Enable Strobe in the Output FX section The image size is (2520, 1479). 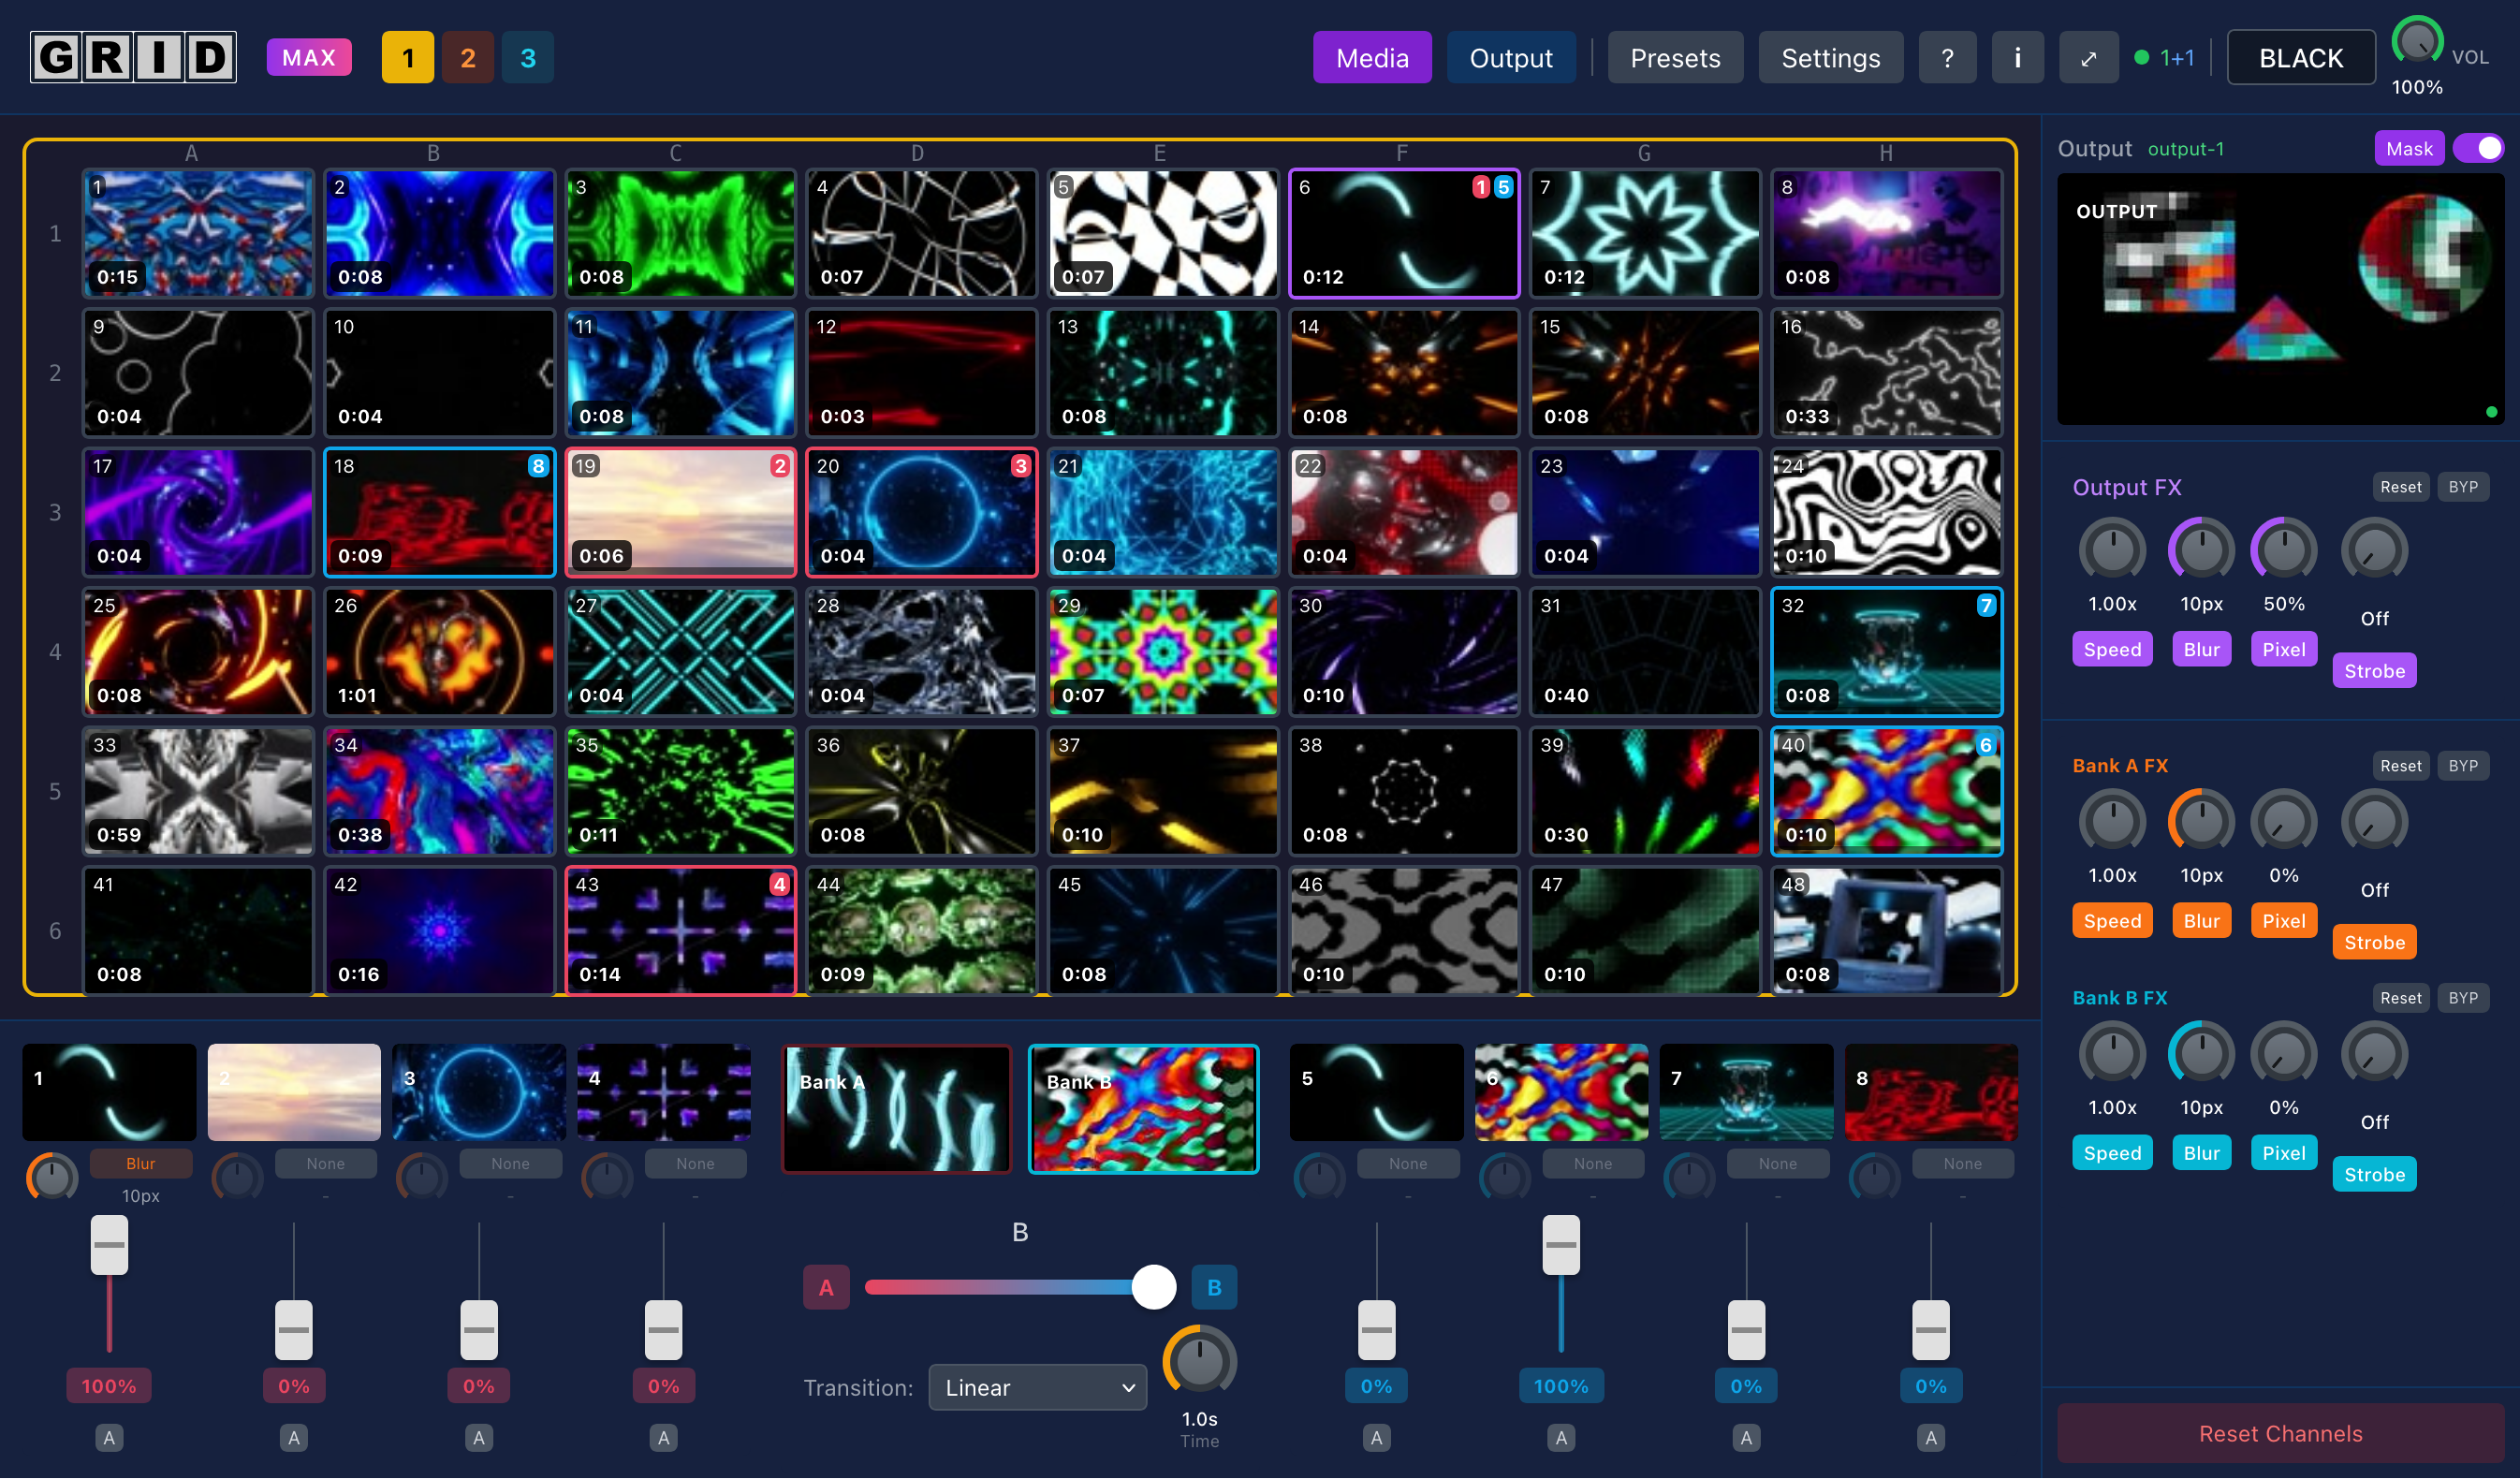(2374, 670)
